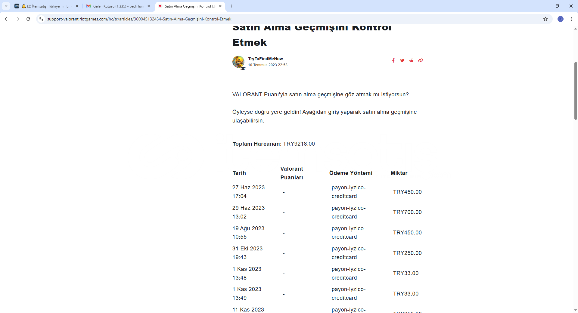This screenshot has height=313, width=578.
Task: Close the İtemsatış tab
Action: pyautogui.click(x=77, y=6)
